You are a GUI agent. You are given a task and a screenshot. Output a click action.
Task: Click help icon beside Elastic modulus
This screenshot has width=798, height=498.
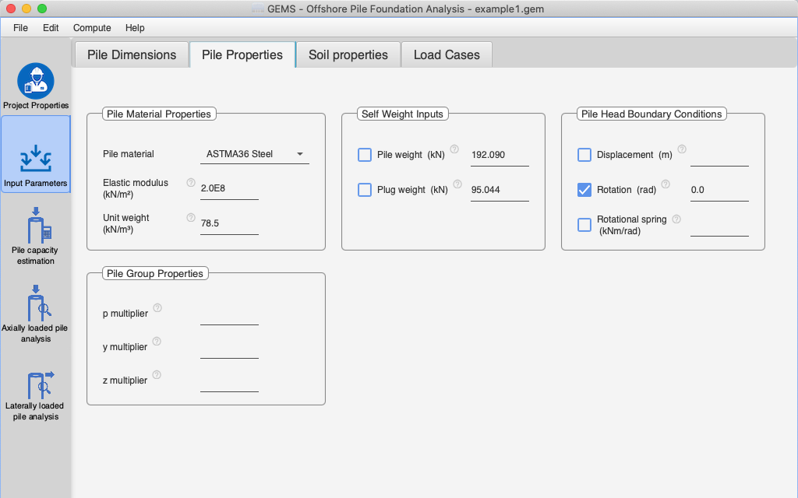coord(191,183)
